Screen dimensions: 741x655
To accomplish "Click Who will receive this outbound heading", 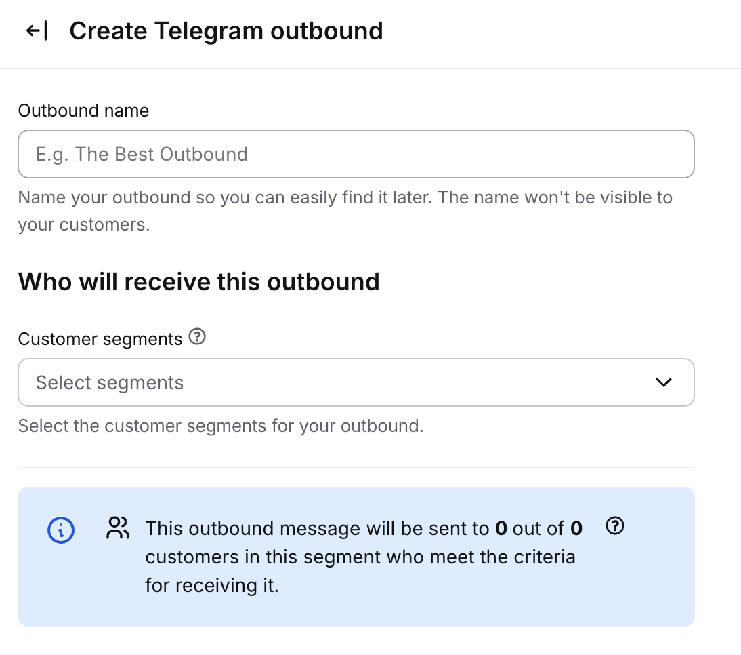I will click(198, 281).
